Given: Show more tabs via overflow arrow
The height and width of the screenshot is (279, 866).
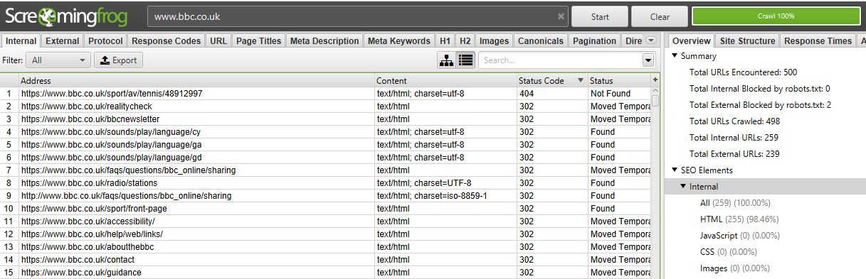Looking at the screenshot, I should pyautogui.click(x=650, y=40).
